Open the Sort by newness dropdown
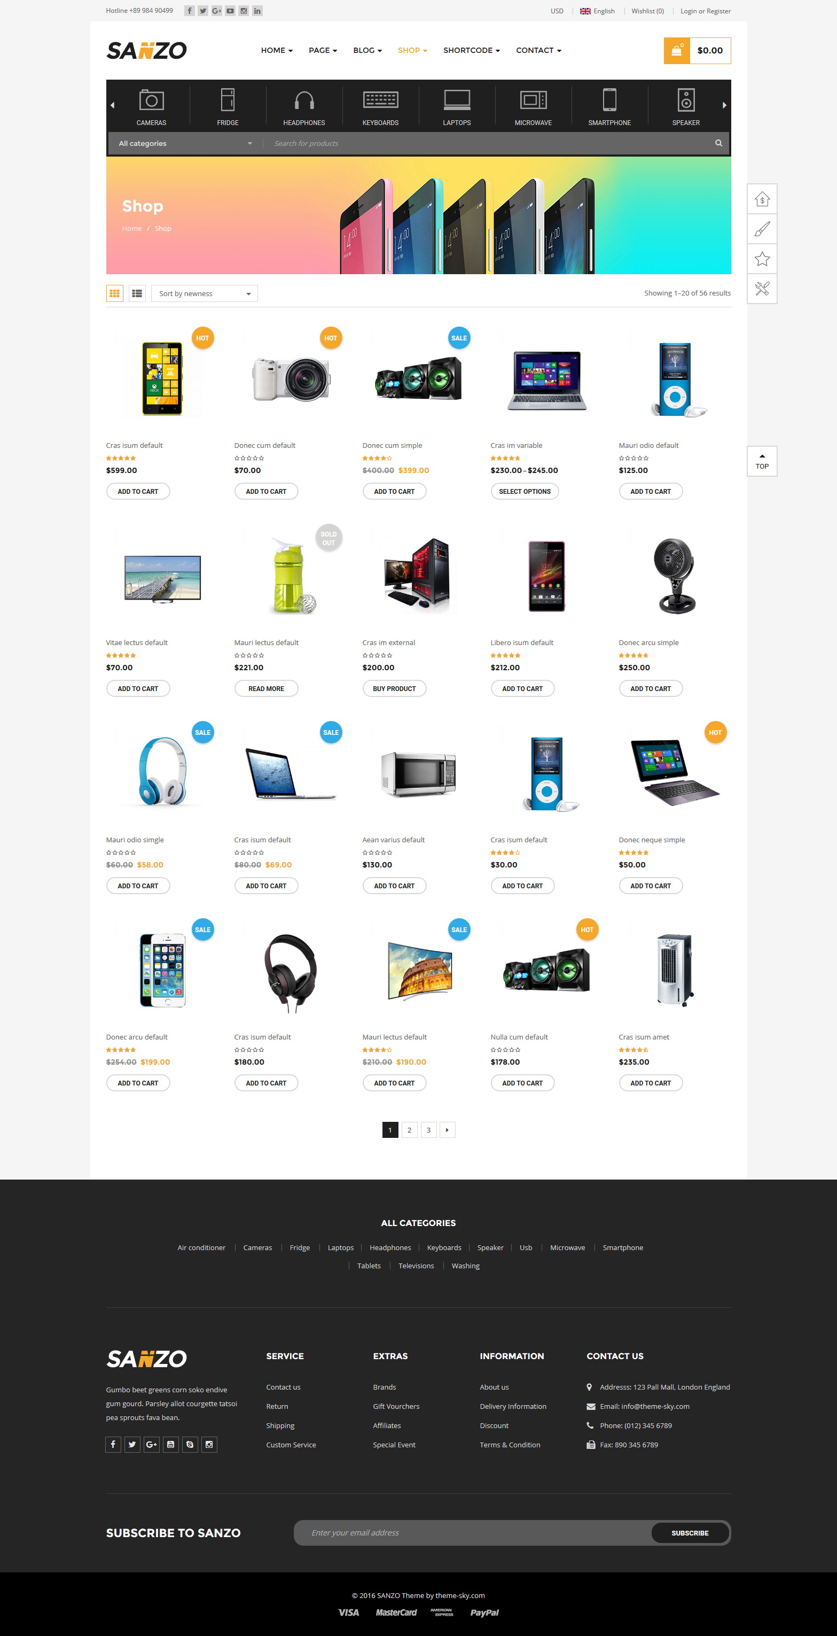The width and height of the screenshot is (837, 1636). pos(205,293)
